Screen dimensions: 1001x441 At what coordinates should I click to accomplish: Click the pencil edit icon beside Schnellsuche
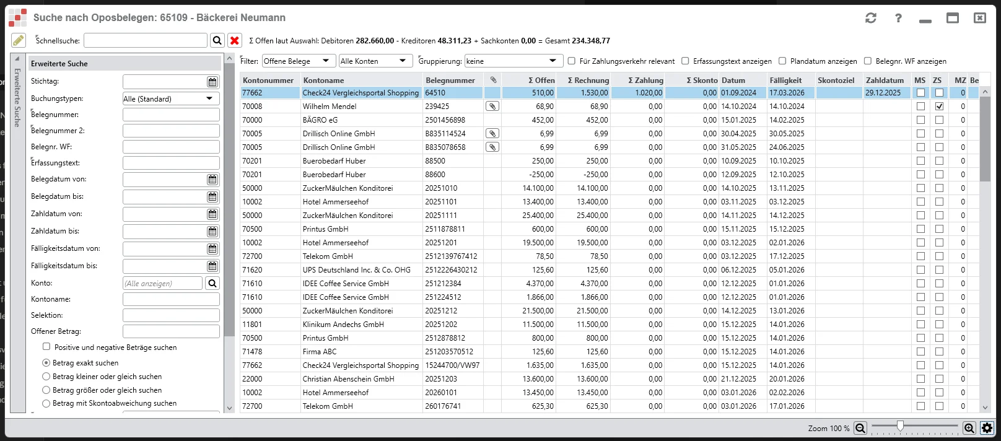click(19, 40)
